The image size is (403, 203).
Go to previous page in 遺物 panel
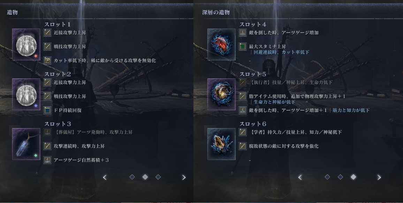[105, 177]
